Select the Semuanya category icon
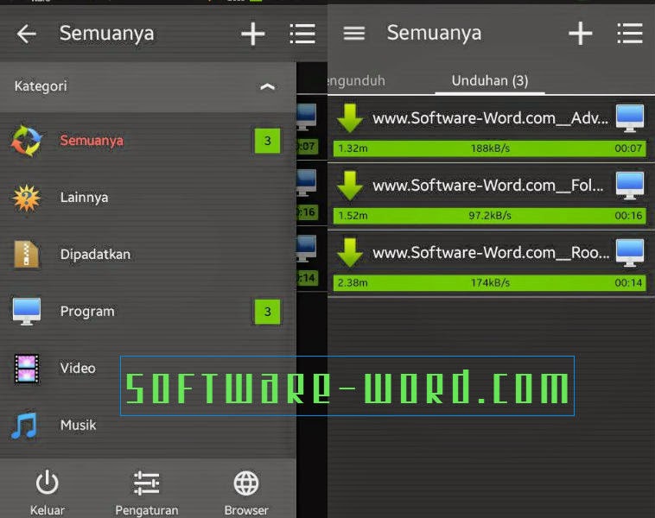 [26, 141]
